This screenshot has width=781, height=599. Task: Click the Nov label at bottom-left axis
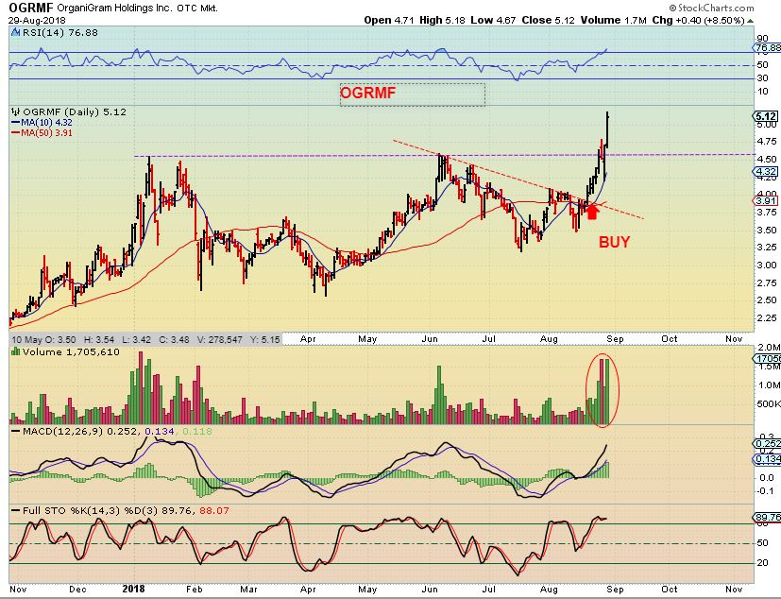tap(18, 589)
